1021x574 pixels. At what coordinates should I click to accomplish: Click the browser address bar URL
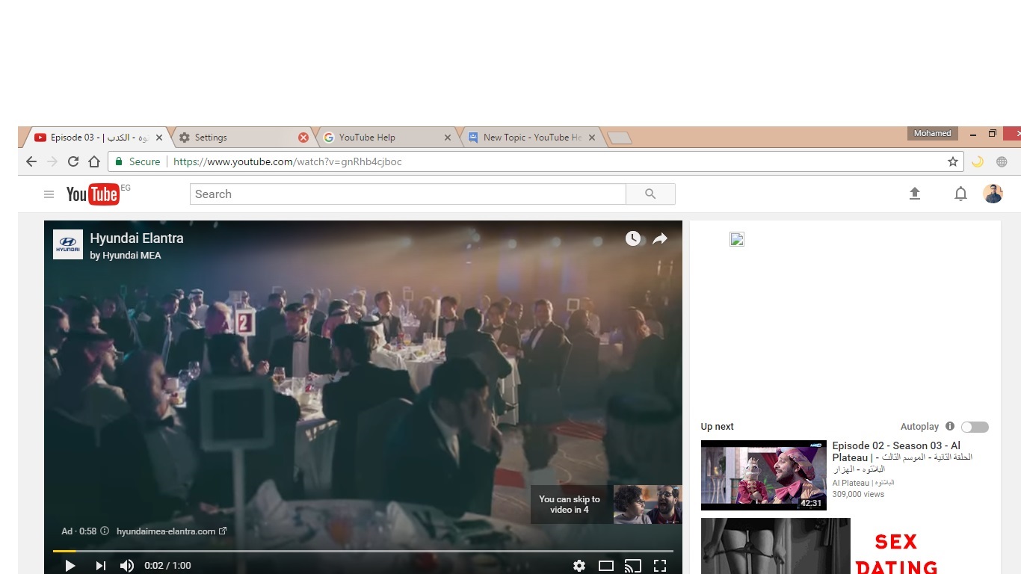pos(288,161)
